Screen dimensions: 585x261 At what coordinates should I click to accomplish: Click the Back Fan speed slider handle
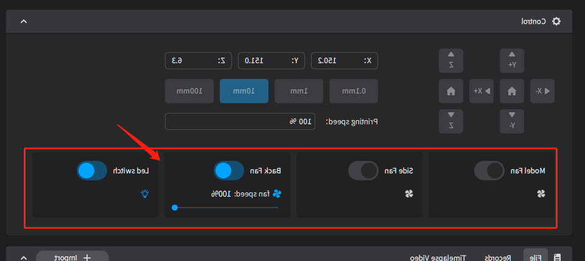(x=175, y=208)
